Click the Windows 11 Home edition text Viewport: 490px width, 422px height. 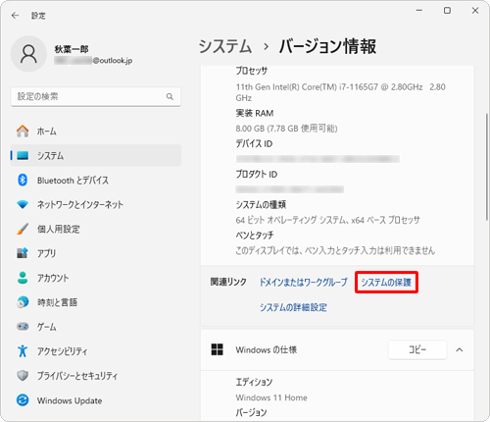pyautogui.click(x=271, y=397)
